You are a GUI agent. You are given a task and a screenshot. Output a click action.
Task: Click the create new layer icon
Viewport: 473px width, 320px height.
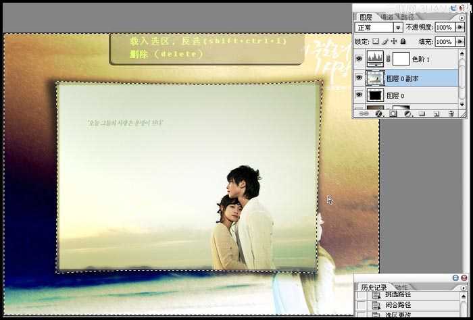[436, 114]
